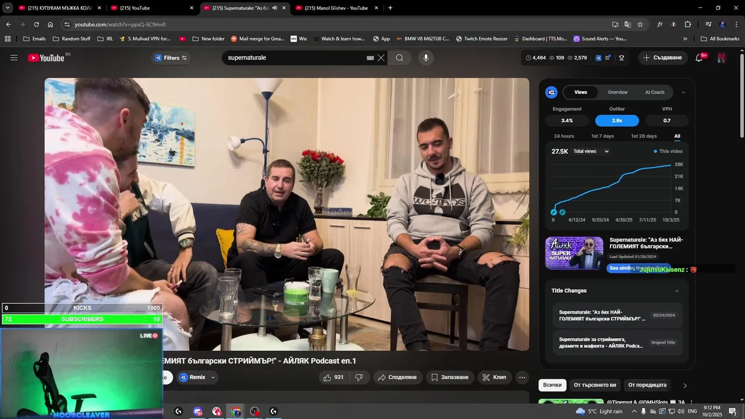This screenshot has height=419, width=745.
Task: Click the URL address bar
Action: 338,24
